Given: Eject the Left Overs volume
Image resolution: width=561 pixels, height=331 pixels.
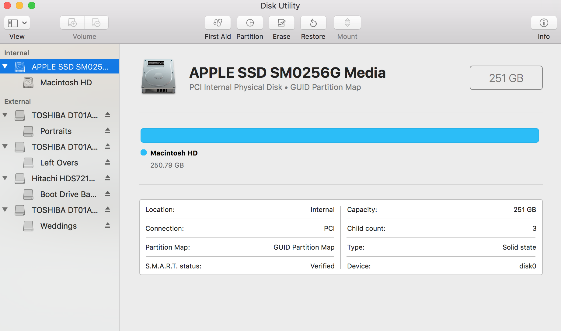Looking at the screenshot, I should click(x=108, y=162).
